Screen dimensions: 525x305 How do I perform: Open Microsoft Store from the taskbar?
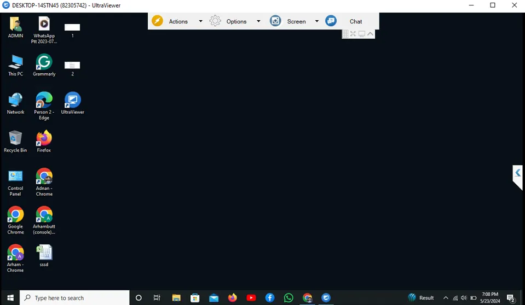coord(195,298)
